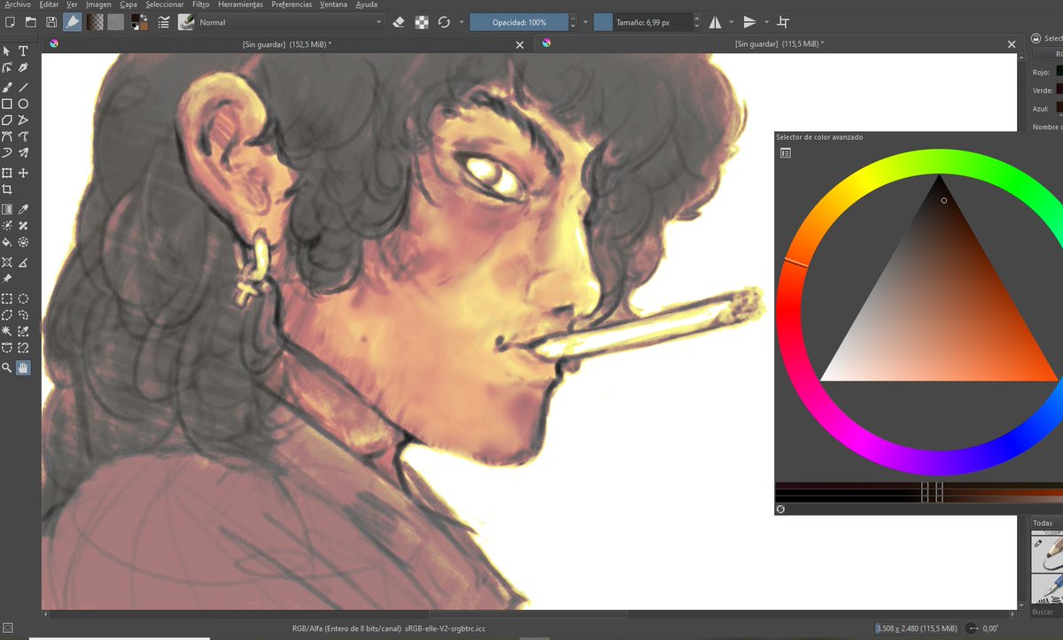Adjust the Opacidad 100% slider

(x=518, y=21)
